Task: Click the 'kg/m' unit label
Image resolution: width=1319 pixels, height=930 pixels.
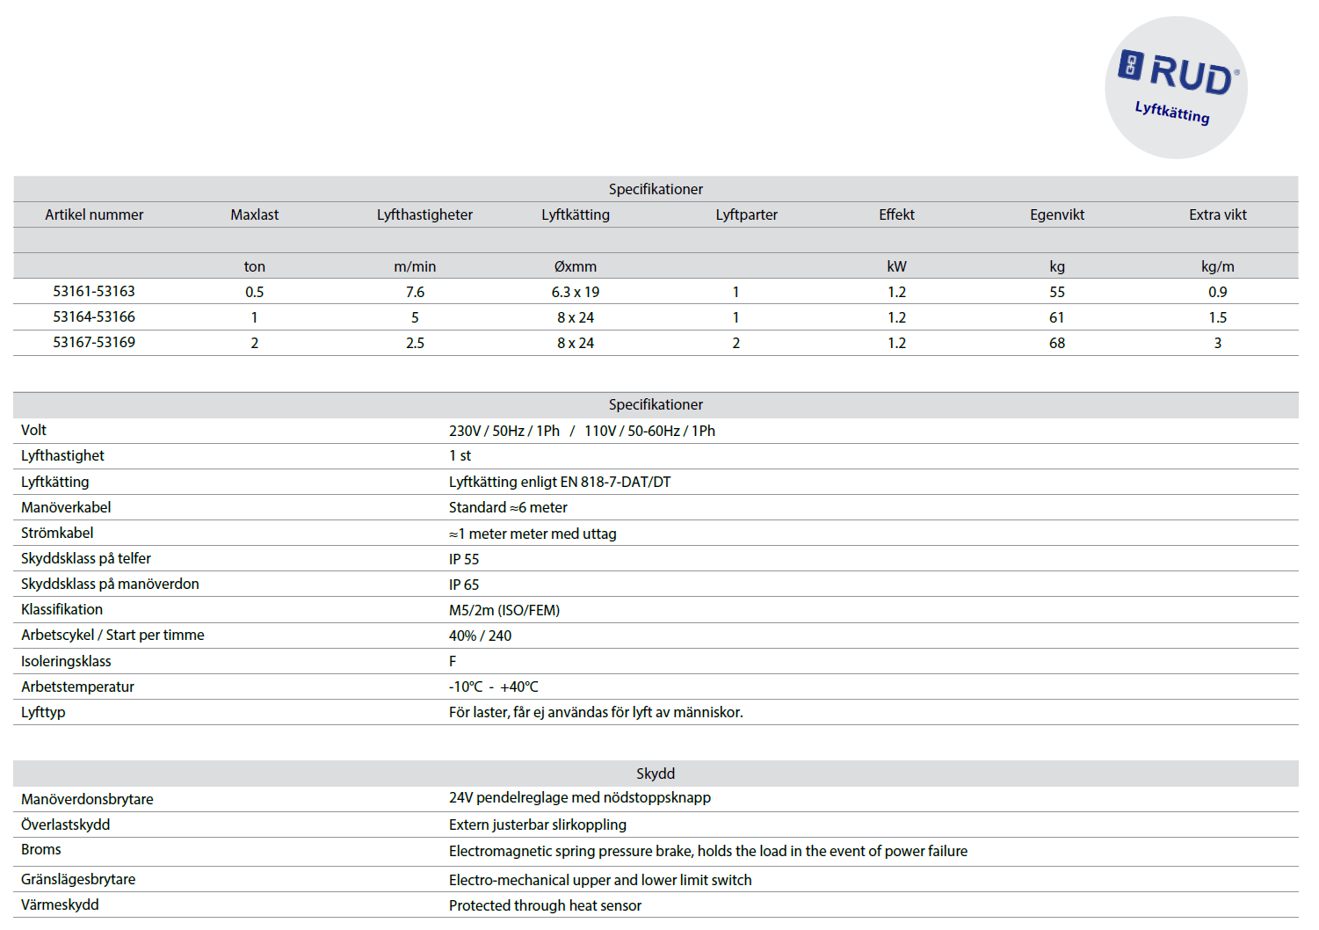Action: coord(1218,266)
